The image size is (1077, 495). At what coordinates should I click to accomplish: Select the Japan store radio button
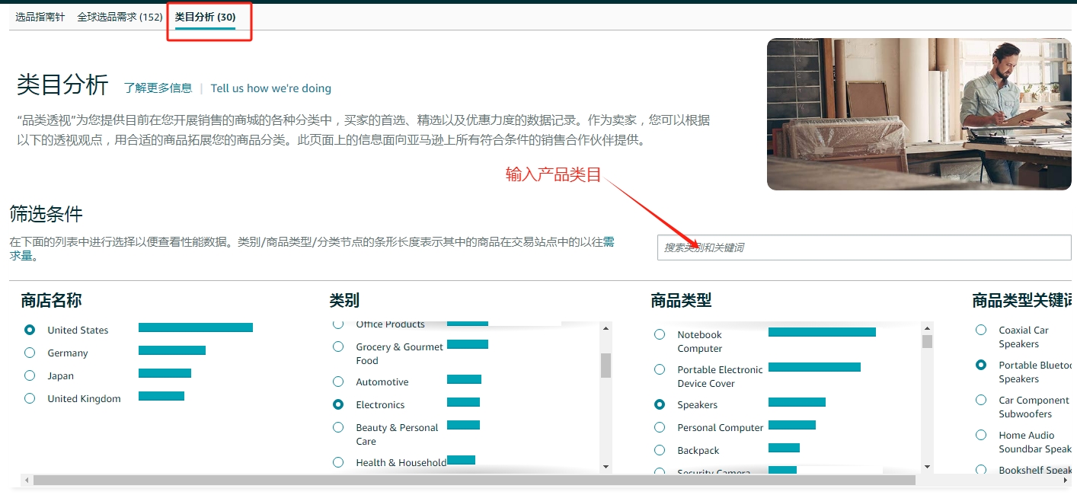[30, 375]
